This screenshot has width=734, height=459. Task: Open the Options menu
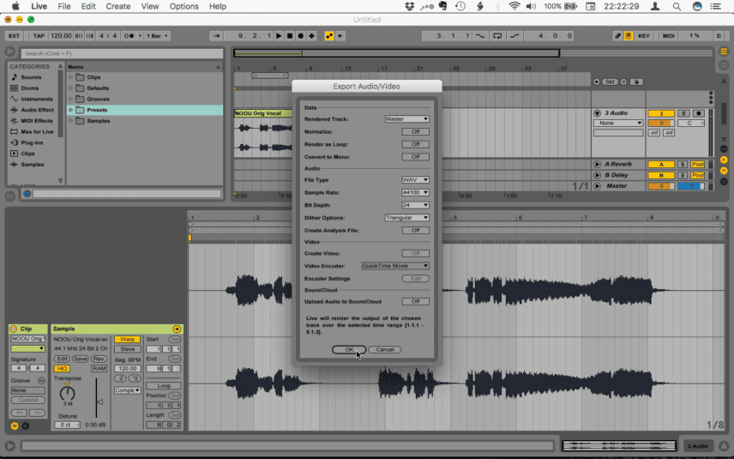[x=184, y=6]
